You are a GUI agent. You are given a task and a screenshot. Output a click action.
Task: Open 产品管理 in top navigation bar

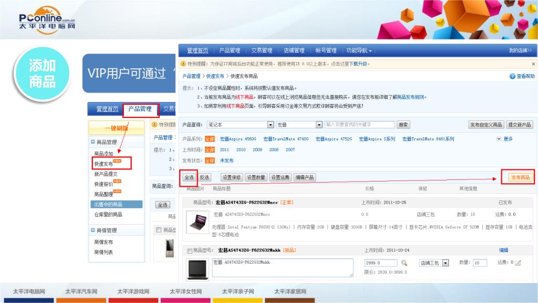pyautogui.click(x=230, y=50)
